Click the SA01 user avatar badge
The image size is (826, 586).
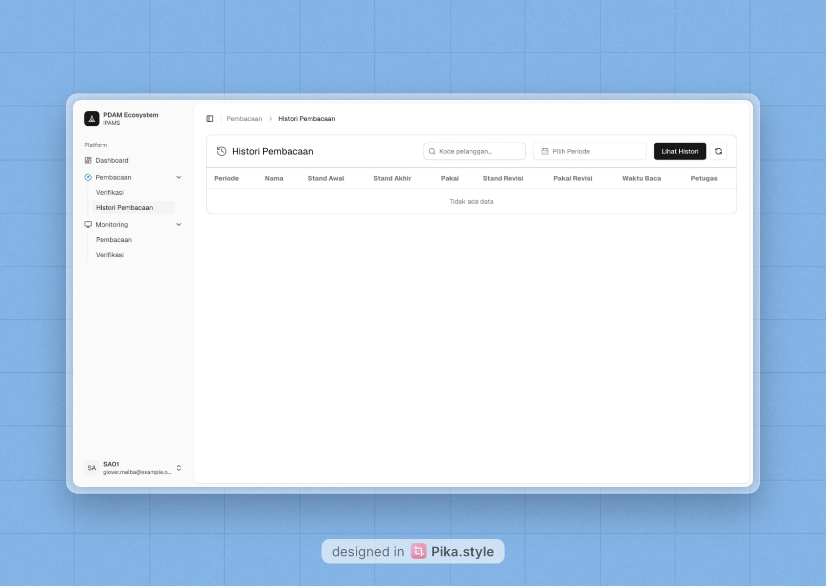click(92, 467)
